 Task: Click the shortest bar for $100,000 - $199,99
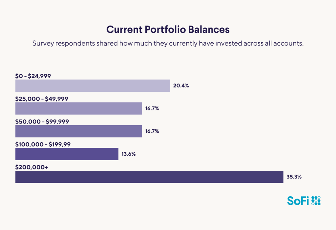click(x=67, y=154)
